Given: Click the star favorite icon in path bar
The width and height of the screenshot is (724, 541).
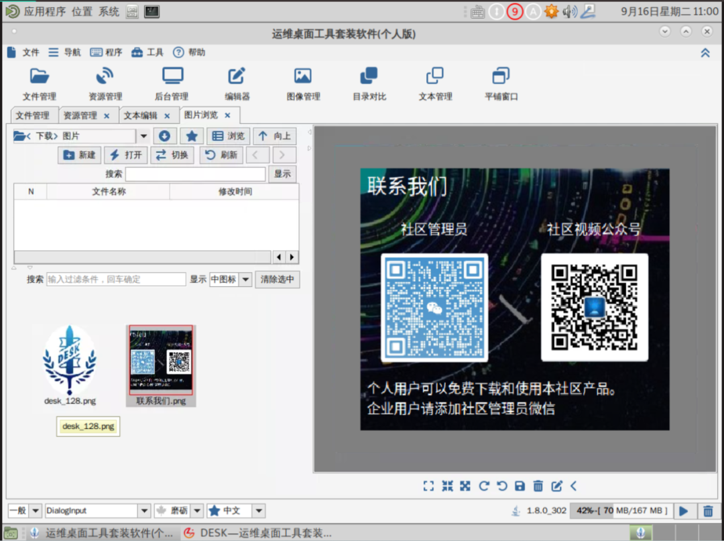Looking at the screenshot, I should (x=192, y=135).
